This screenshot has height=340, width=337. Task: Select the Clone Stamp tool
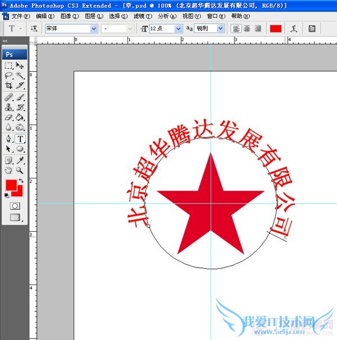tap(8, 107)
